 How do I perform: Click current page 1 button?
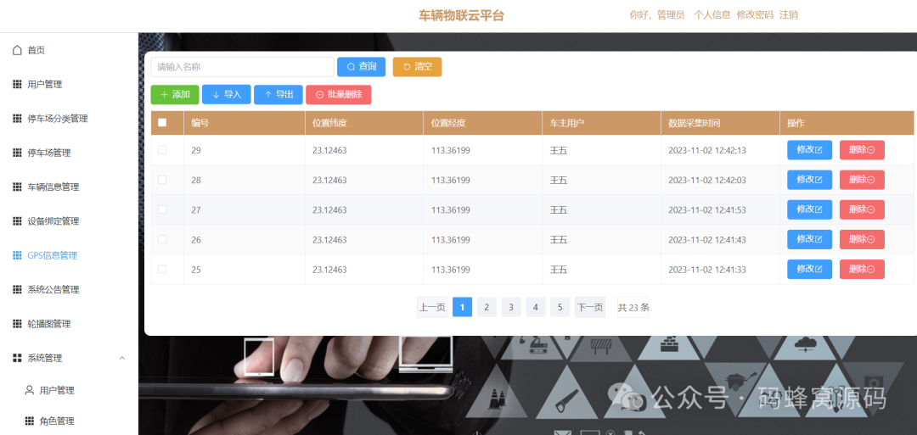(462, 307)
